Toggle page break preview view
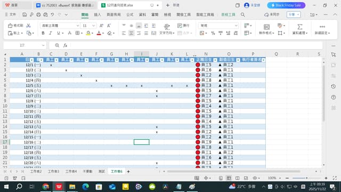341x192 pixels. point(246,178)
